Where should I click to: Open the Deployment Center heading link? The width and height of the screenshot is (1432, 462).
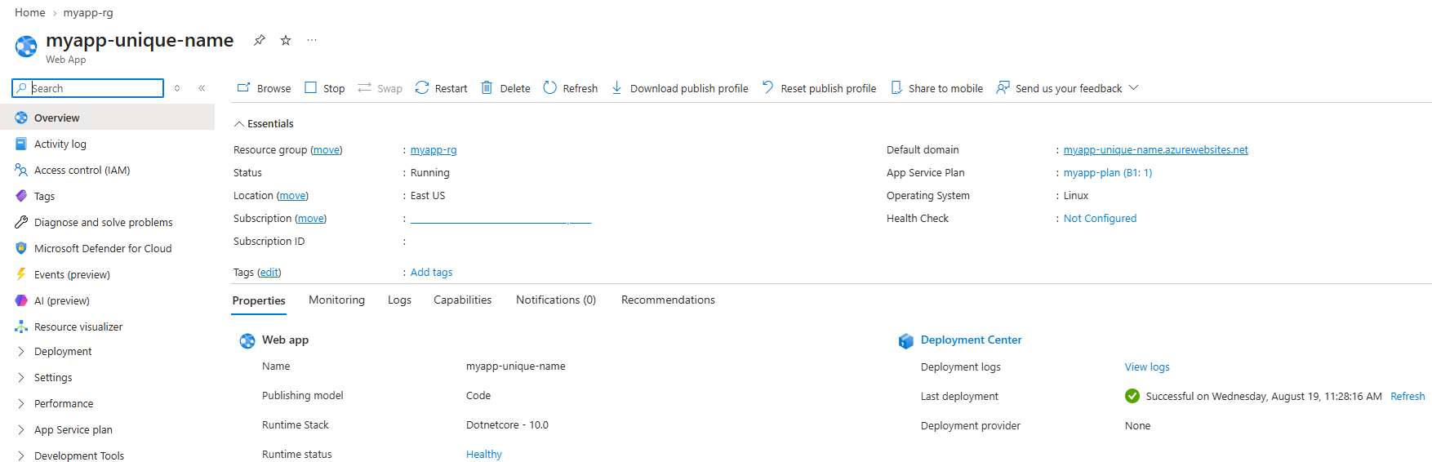(971, 340)
